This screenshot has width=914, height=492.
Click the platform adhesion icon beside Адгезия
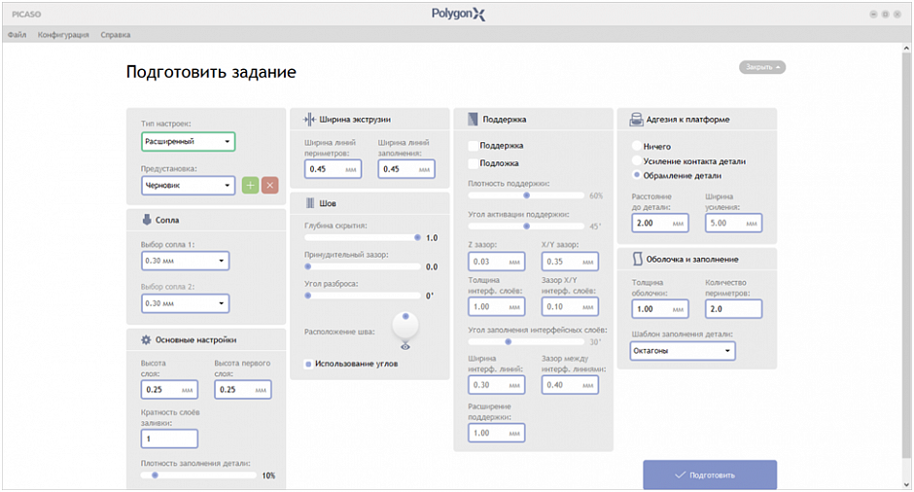637,119
